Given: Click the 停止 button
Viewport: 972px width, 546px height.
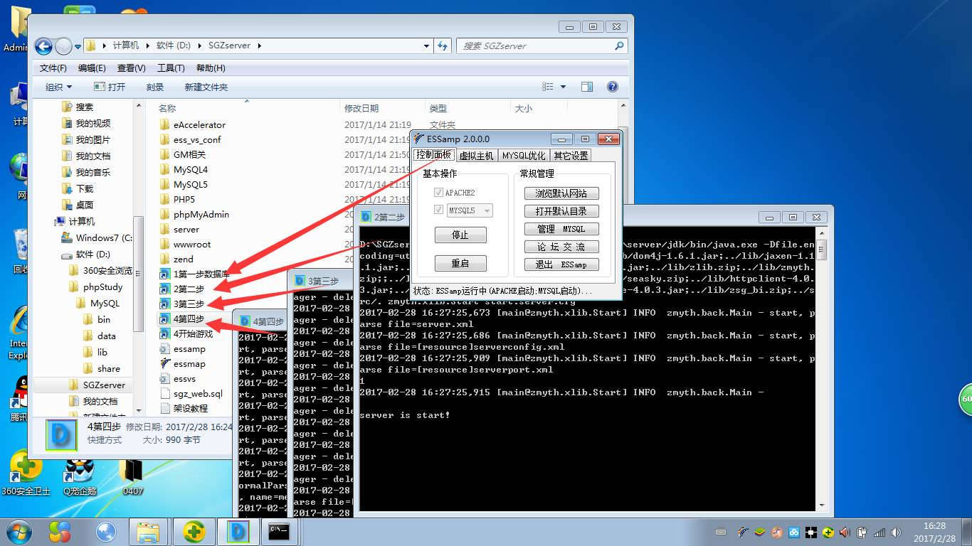Looking at the screenshot, I should 460,235.
